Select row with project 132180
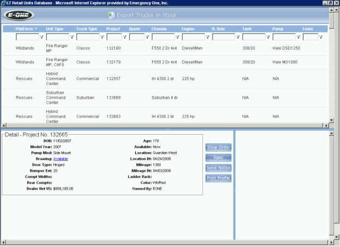Screen dimensions: 340x247 tap(165, 48)
